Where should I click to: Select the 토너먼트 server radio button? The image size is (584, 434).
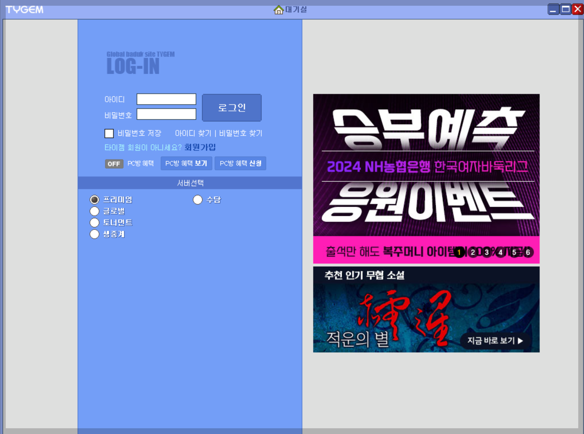pos(94,223)
